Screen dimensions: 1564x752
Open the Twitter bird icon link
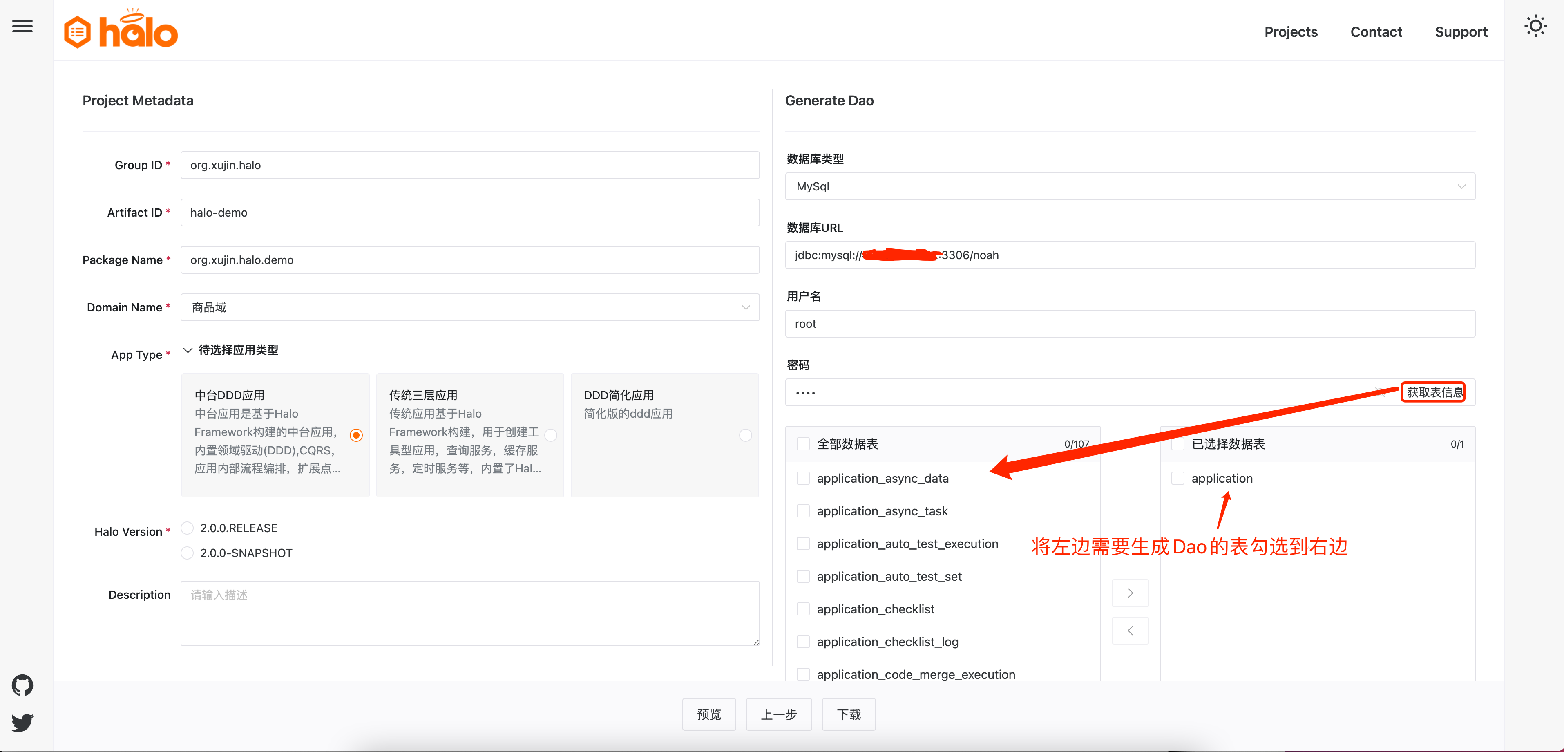tap(22, 722)
